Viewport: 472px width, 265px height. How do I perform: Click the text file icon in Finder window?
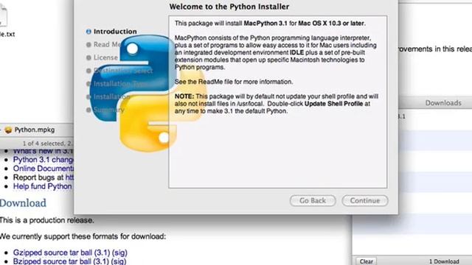point(3,15)
